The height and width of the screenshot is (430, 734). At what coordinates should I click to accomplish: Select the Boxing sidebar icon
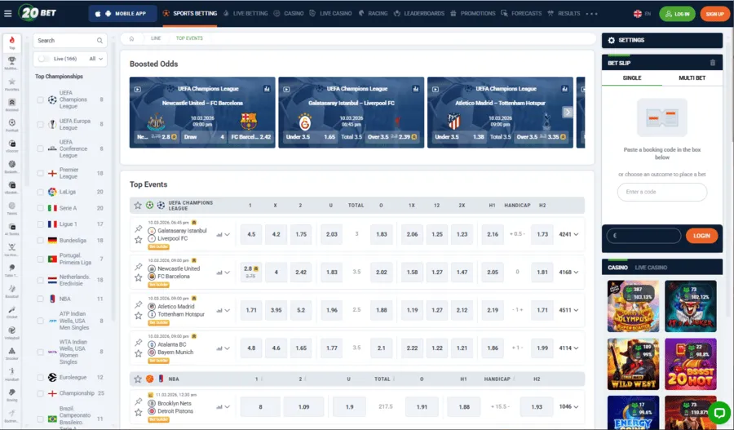click(x=11, y=394)
